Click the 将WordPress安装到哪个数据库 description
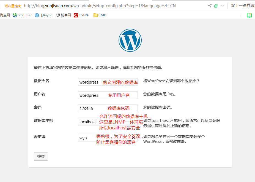The width and height of the screenshot is (255, 182). click(171, 81)
